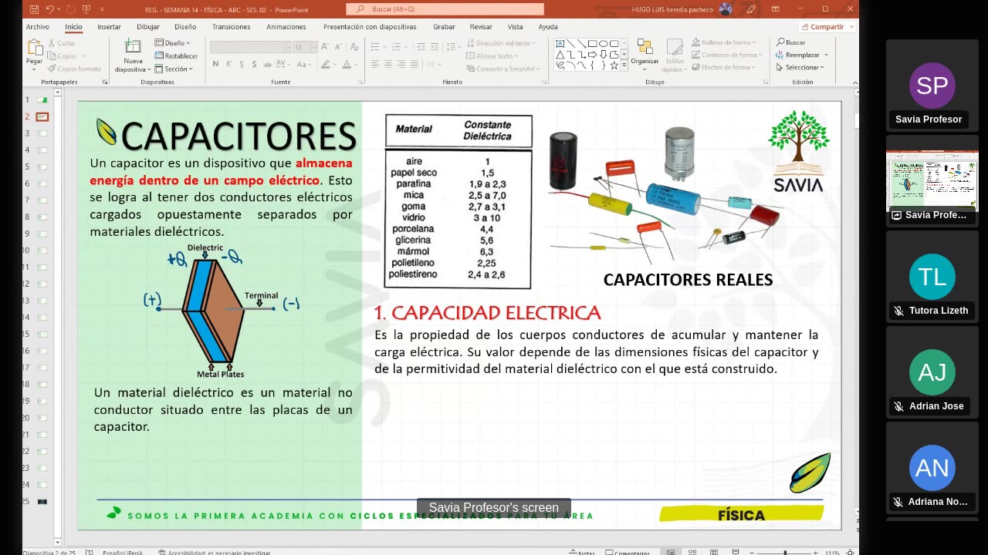Click the Buscar (Alt+Q) search field

pyautogui.click(x=445, y=9)
